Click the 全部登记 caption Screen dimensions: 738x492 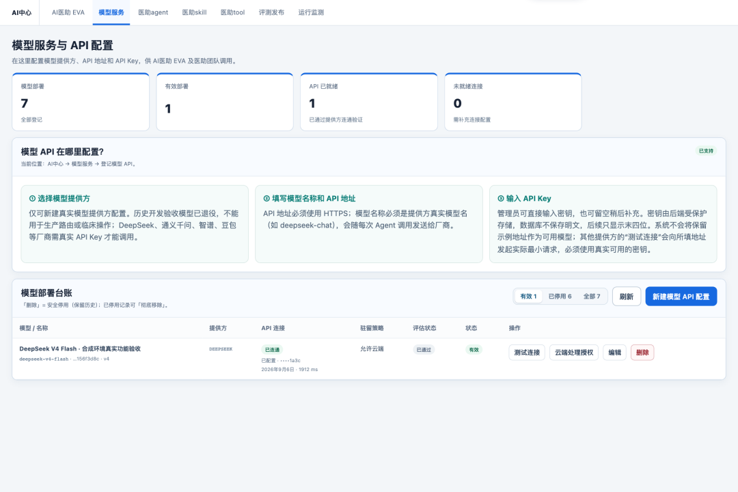pos(31,120)
